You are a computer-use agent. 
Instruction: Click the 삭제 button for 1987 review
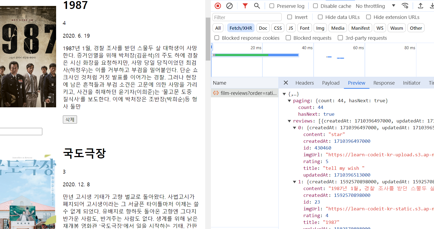70,120
